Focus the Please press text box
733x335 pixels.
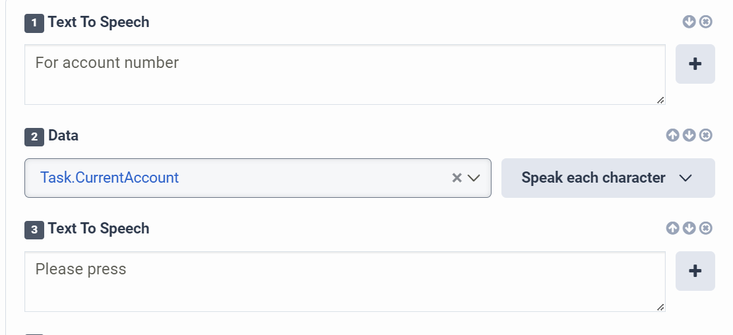pos(343,281)
